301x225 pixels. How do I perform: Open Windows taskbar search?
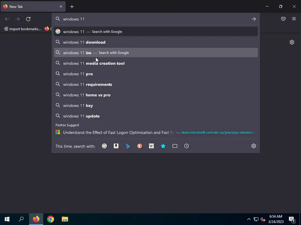[21, 219]
